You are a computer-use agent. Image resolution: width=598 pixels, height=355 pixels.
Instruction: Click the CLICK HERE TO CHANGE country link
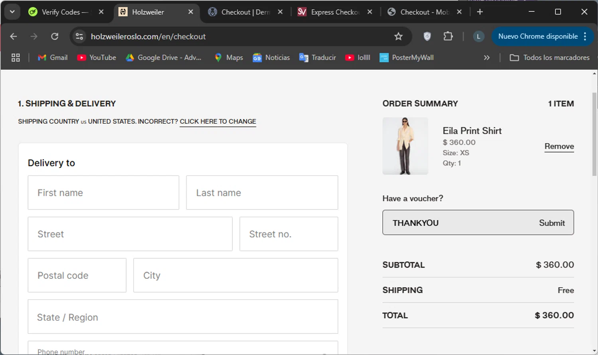click(218, 122)
